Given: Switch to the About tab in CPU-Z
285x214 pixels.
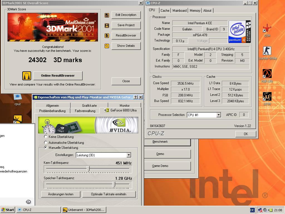Looking at the screenshot, I should pyautogui.click(x=207, y=11).
